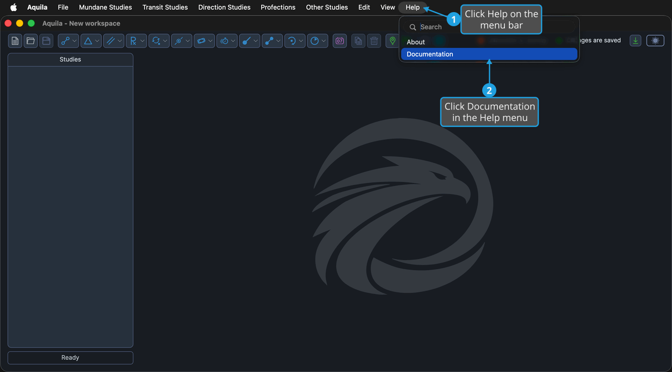The width and height of the screenshot is (672, 372).
Task: Open the Apple menu
Action: [14, 8]
